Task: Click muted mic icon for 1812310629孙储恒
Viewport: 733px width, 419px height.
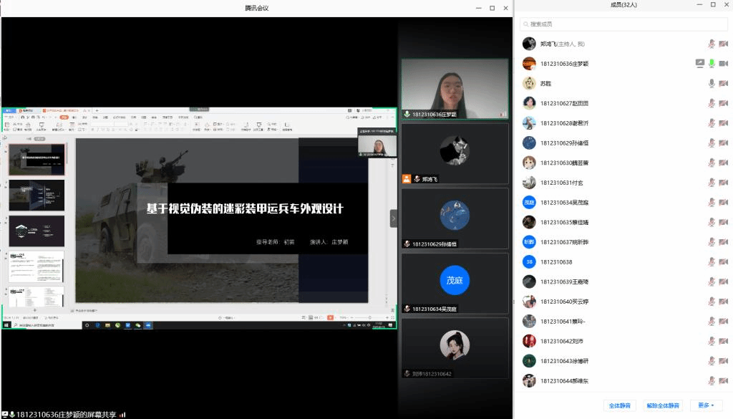Action: pyautogui.click(x=712, y=143)
